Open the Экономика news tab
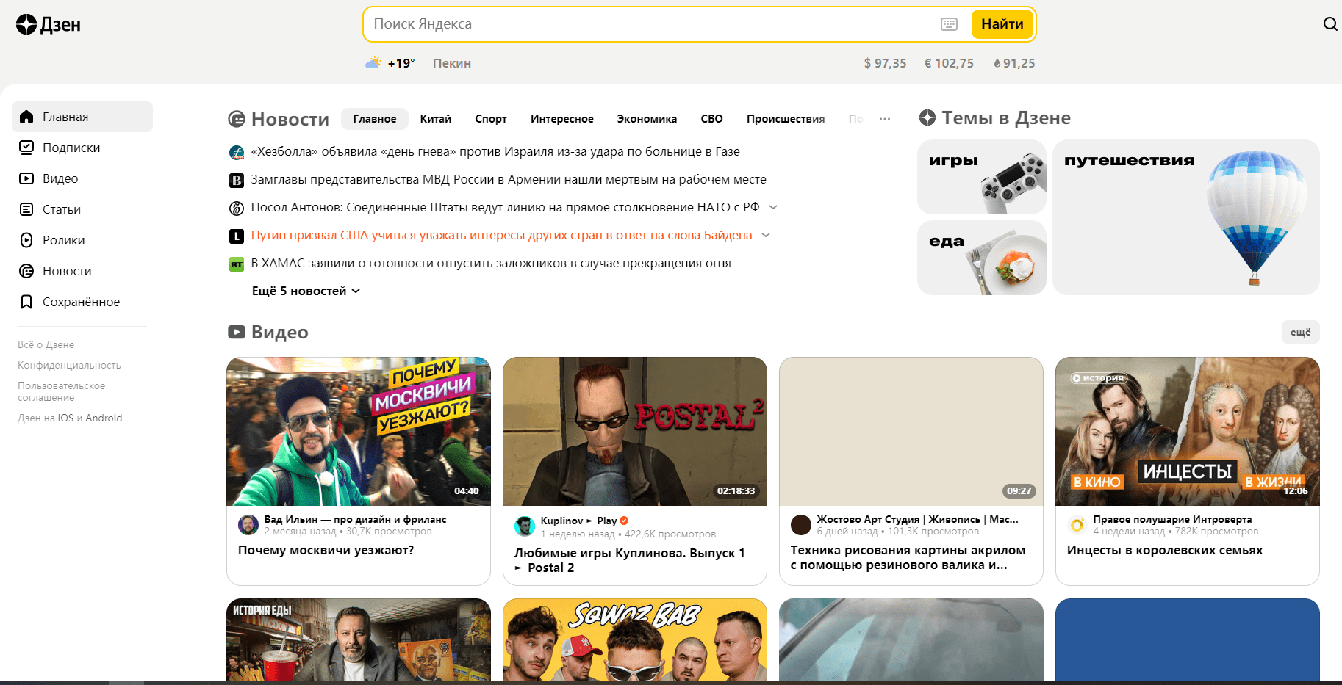Screen dimensions: 1342x685 [x=647, y=118]
